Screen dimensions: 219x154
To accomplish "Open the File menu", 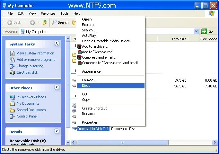I will pos(10,13).
